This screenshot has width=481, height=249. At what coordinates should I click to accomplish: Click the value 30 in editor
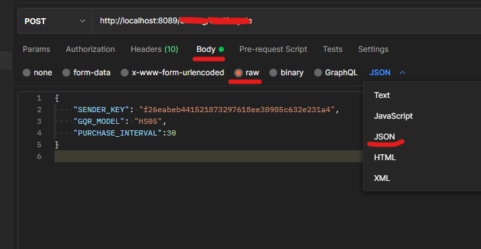tap(171, 133)
